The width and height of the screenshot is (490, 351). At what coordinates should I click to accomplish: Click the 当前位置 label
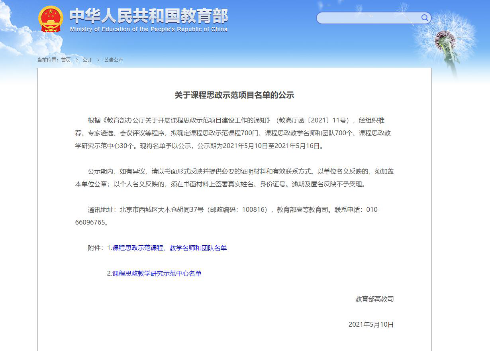coord(48,60)
